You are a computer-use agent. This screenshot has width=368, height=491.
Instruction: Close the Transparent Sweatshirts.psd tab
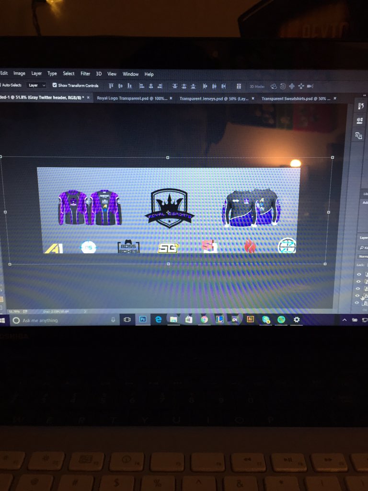point(335,98)
